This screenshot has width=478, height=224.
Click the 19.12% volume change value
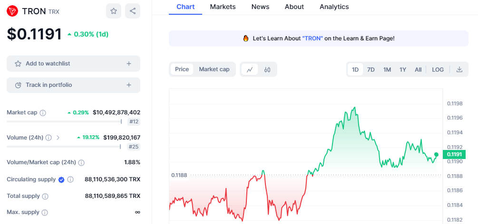(91, 137)
